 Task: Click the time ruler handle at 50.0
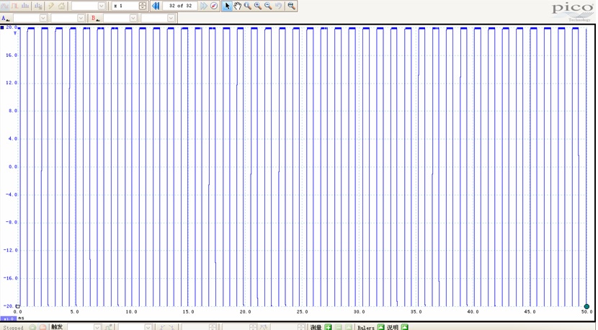pyautogui.click(x=586, y=306)
